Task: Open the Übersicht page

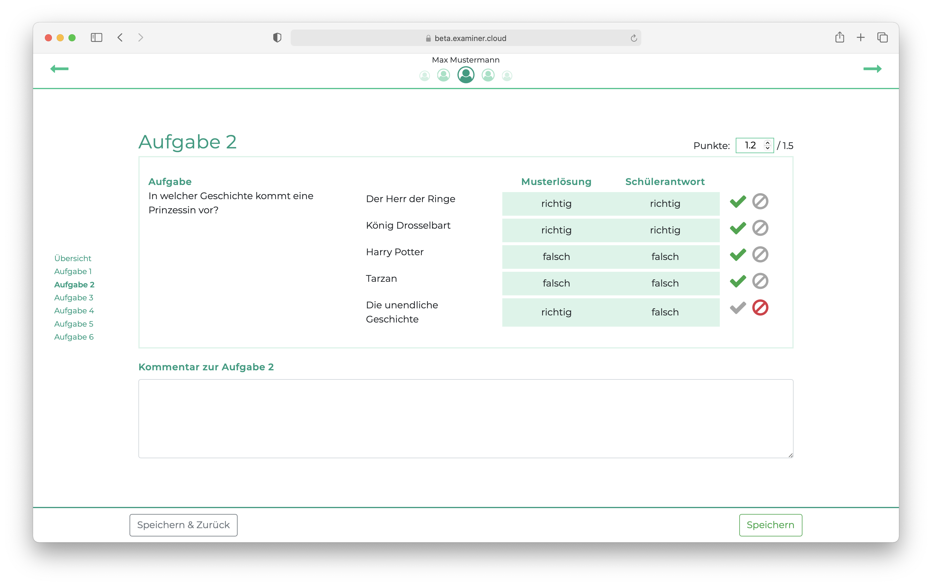Action: pyautogui.click(x=73, y=258)
